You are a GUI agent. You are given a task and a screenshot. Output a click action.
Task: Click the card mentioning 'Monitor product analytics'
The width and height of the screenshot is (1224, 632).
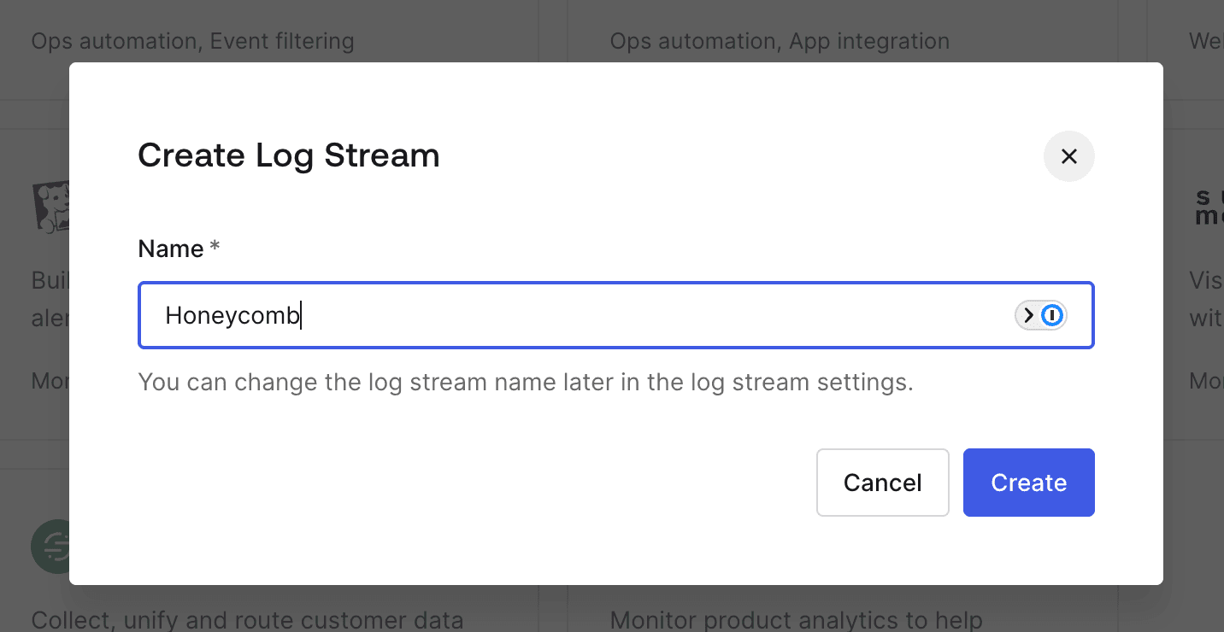(797, 620)
